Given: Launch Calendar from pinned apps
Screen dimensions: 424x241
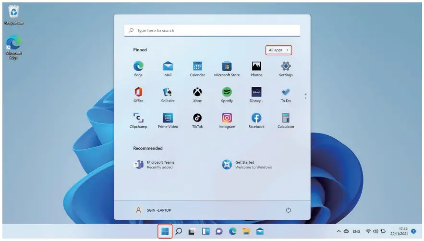Looking at the screenshot, I should [197, 69].
